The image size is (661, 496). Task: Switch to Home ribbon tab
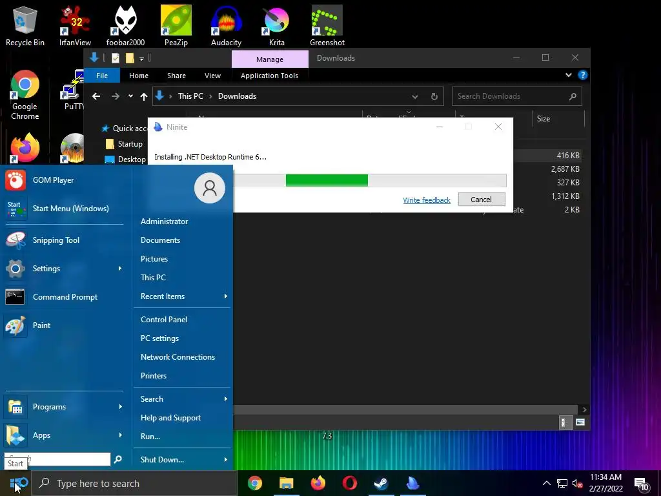139,76
